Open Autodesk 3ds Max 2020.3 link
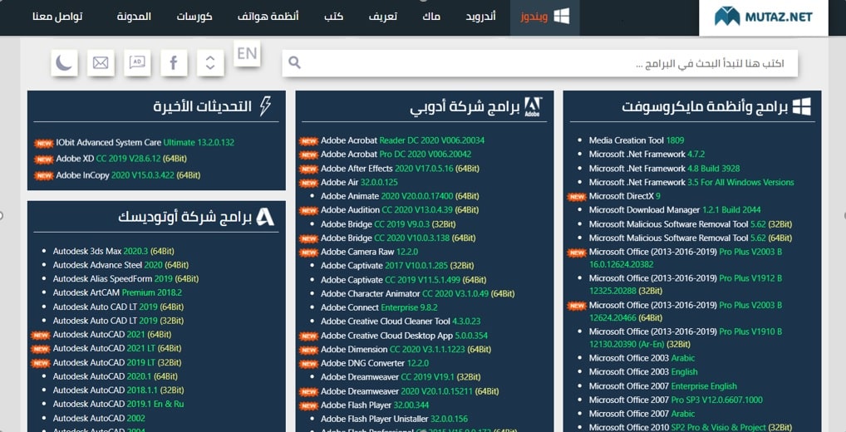 (113, 251)
